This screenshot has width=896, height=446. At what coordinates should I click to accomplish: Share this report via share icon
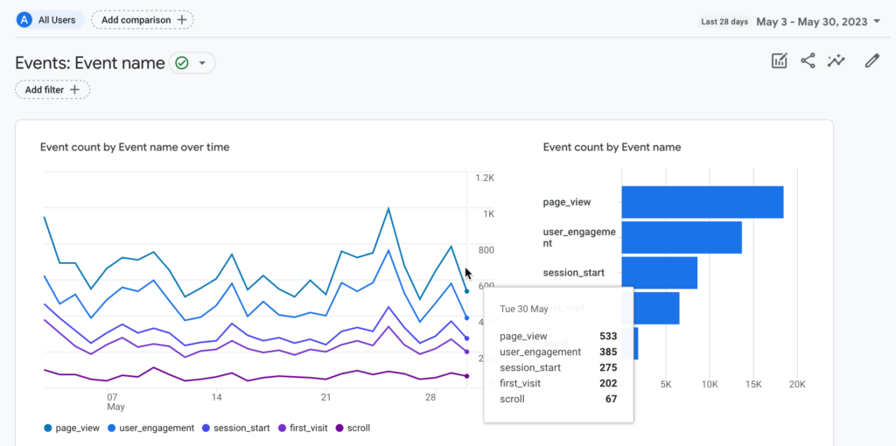point(808,61)
